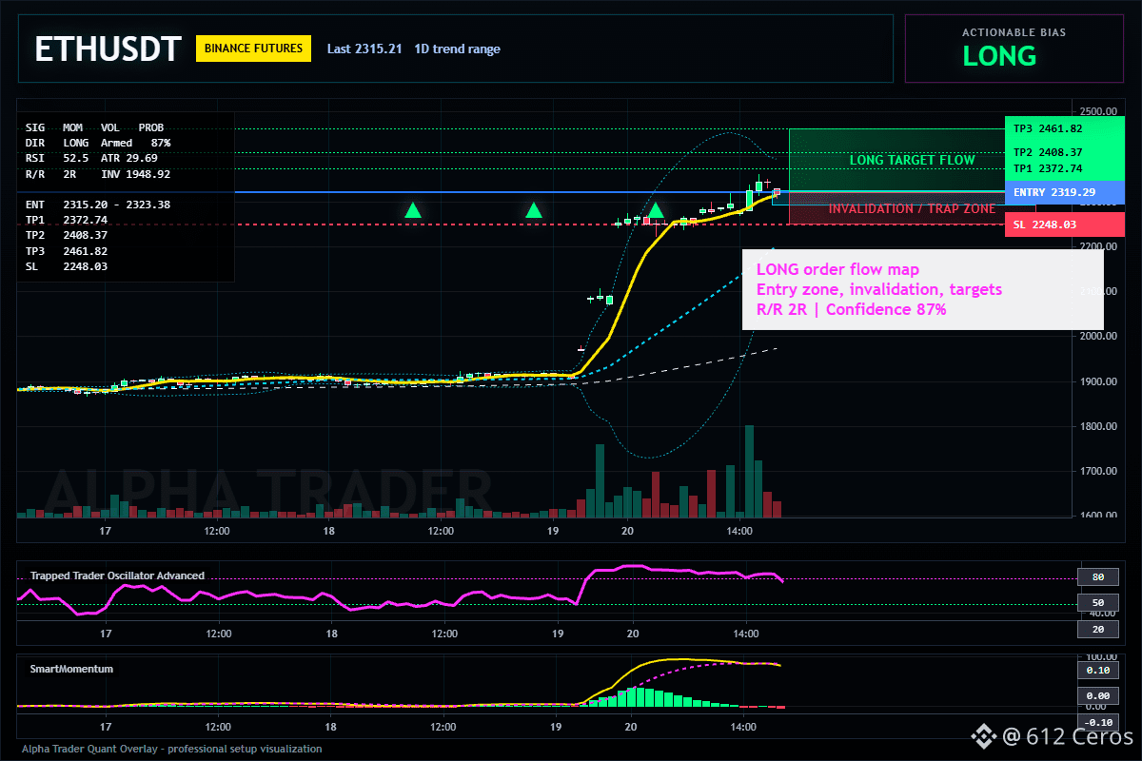Click the middle green up-arrow signal marker
The height and width of the screenshot is (761, 1142).
point(534,210)
